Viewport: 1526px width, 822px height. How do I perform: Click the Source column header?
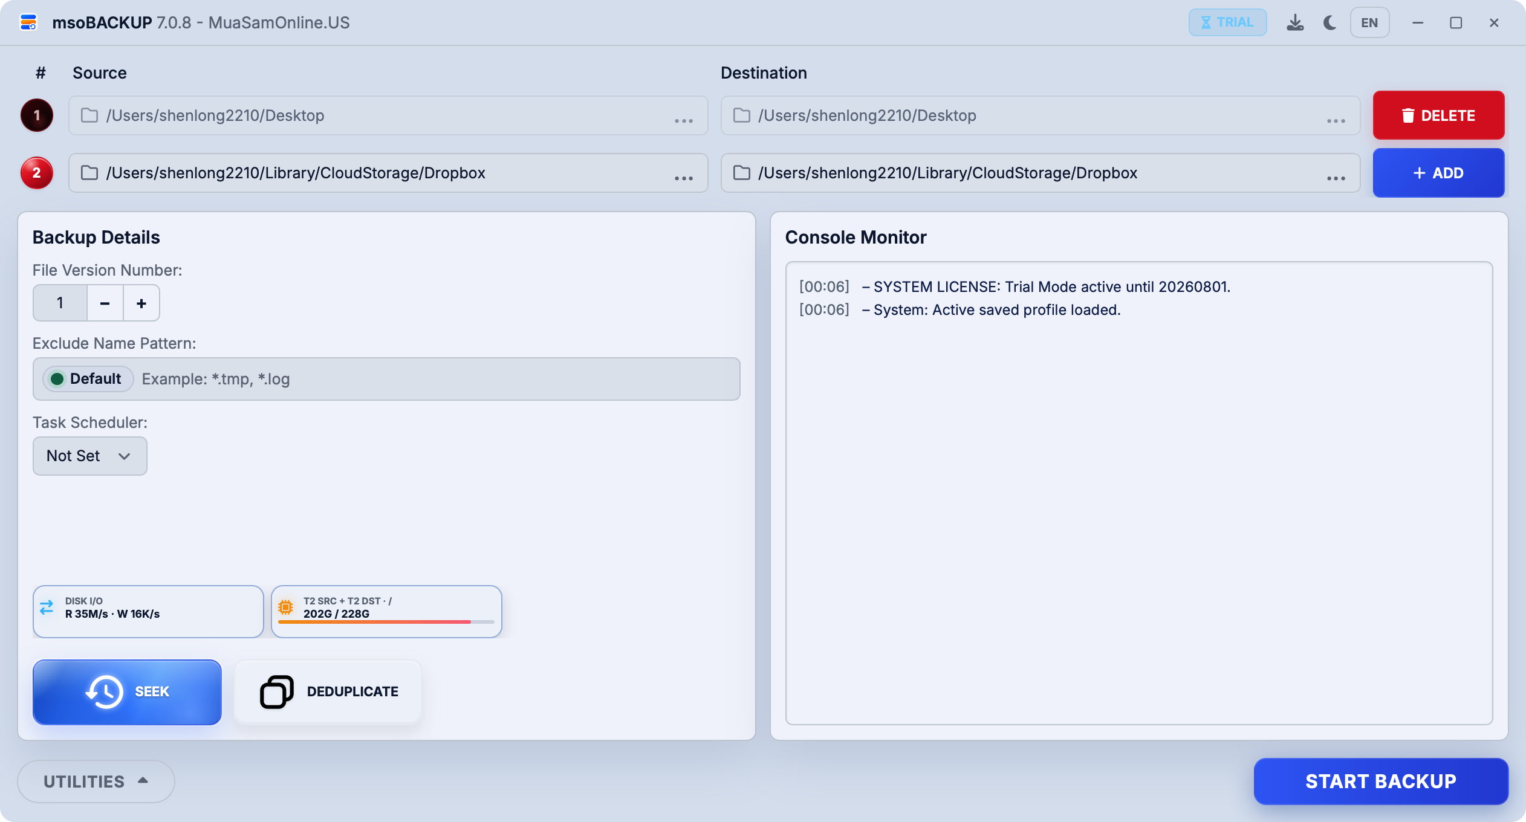point(100,73)
